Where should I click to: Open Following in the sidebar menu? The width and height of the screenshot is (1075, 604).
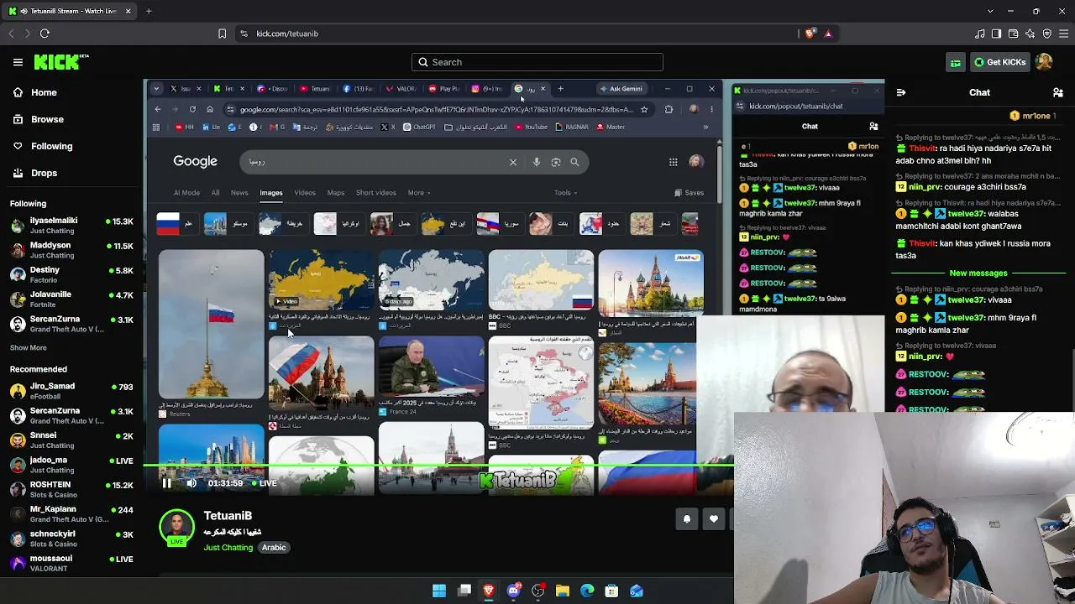(42, 146)
